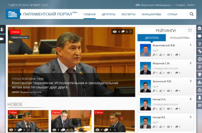Switch to the Инициативы ratings tab
The image size is (202, 133).
[180, 38]
